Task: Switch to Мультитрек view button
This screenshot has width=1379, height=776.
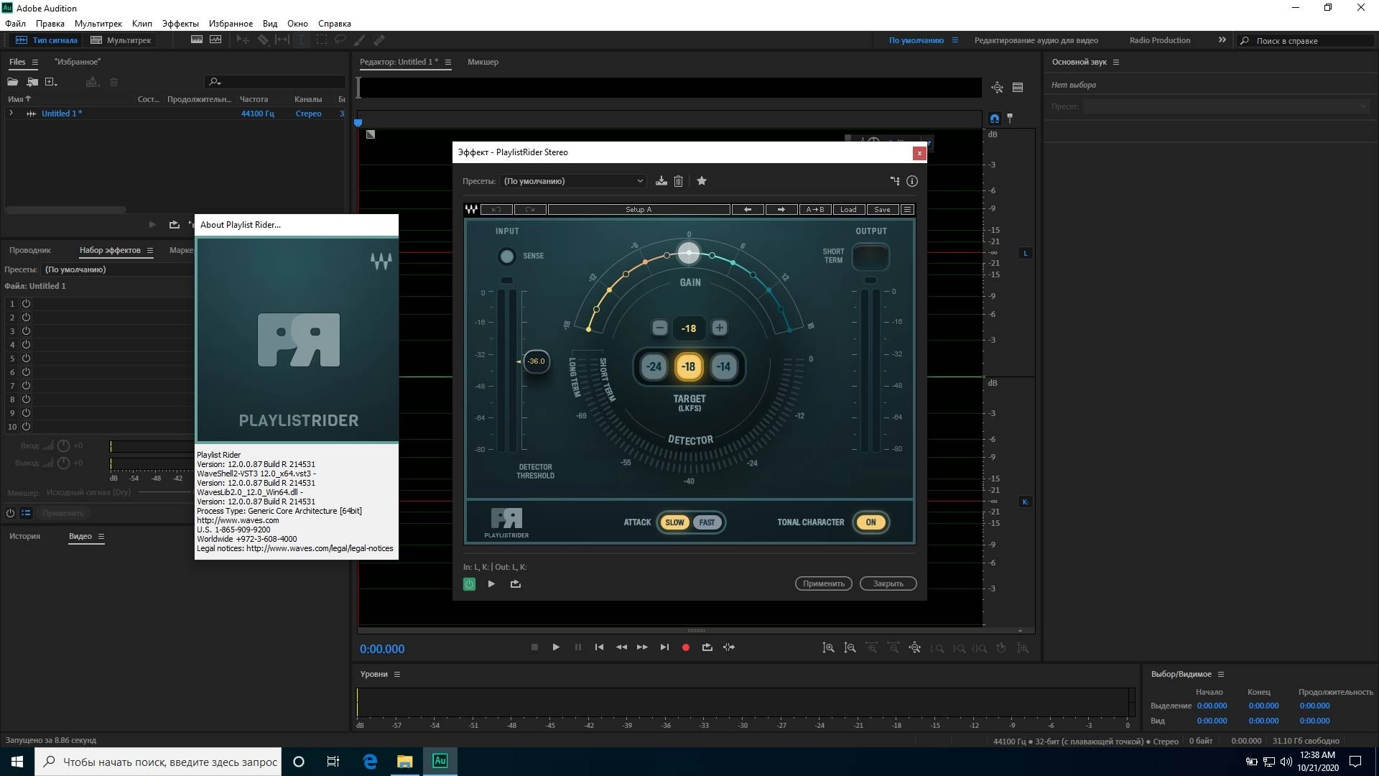Action: [x=121, y=40]
